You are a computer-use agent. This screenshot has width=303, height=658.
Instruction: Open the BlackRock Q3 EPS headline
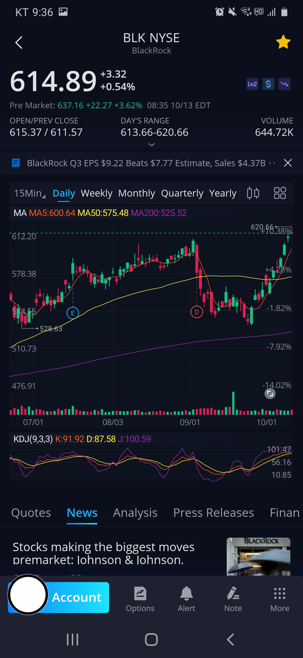coord(146,163)
